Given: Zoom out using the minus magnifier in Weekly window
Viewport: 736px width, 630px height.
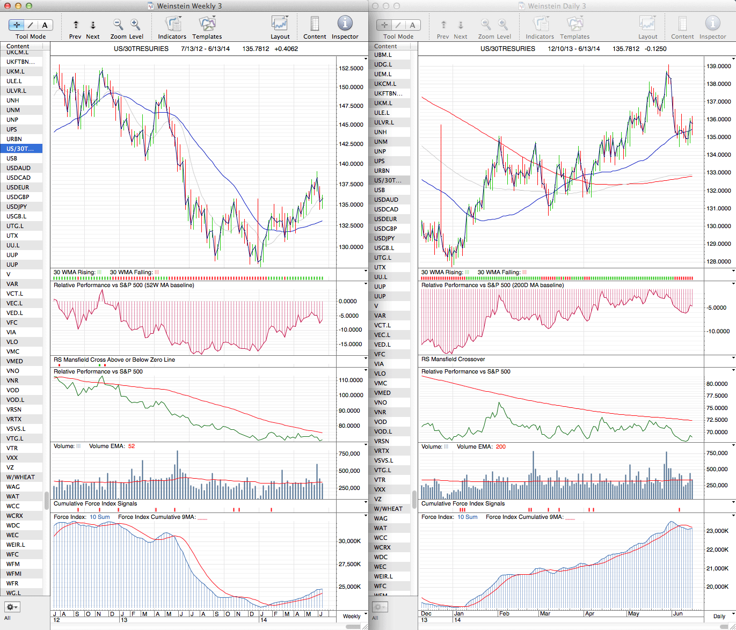Looking at the screenshot, I should coord(118,25).
